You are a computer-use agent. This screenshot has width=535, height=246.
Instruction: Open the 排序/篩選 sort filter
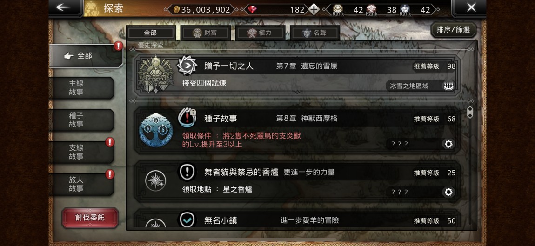pyautogui.click(x=453, y=30)
